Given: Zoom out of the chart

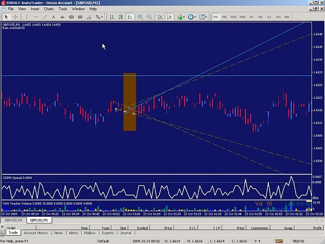Looking at the screenshot, I should coord(149,17).
